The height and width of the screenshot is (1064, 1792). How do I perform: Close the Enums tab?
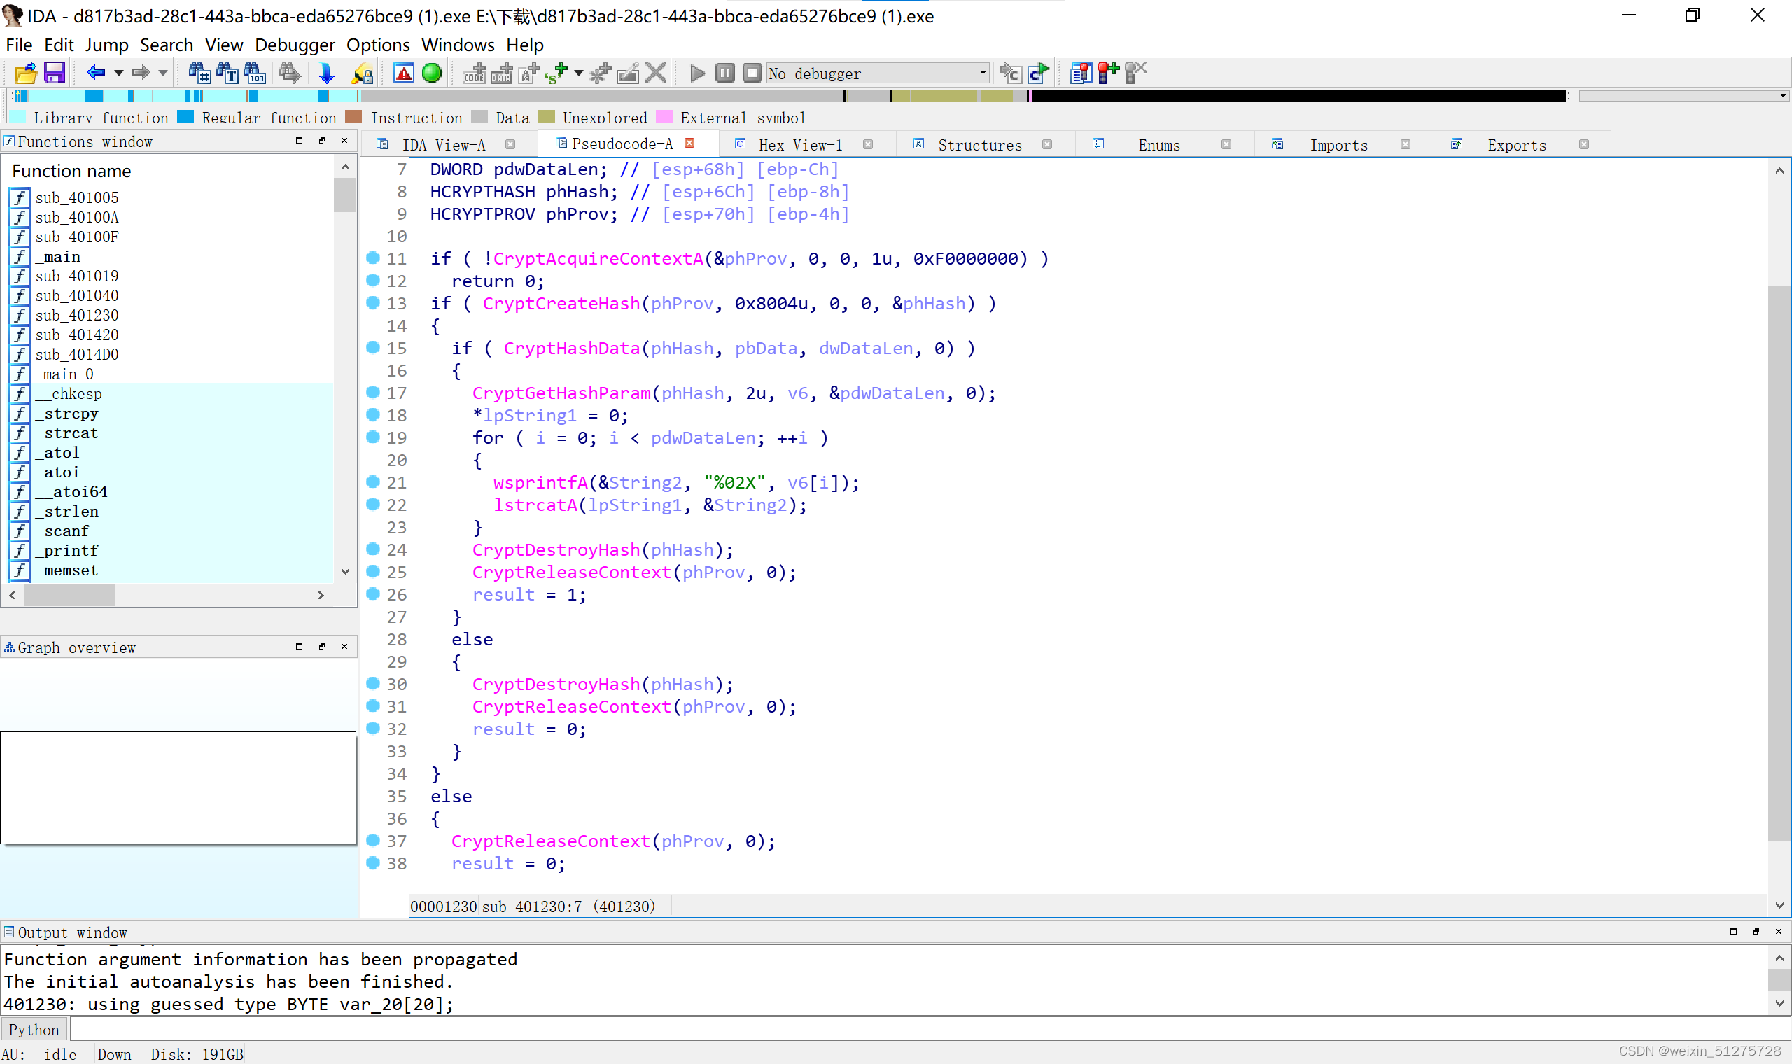[x=1226, y=145]
